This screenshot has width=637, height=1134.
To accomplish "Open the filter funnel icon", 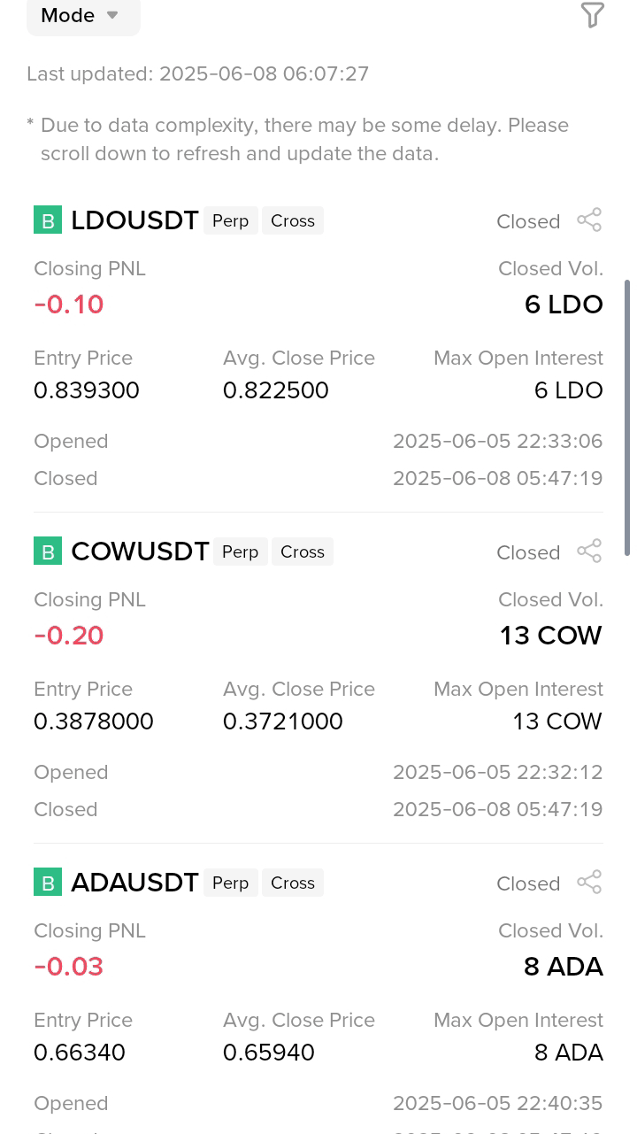I will point(592,15).
